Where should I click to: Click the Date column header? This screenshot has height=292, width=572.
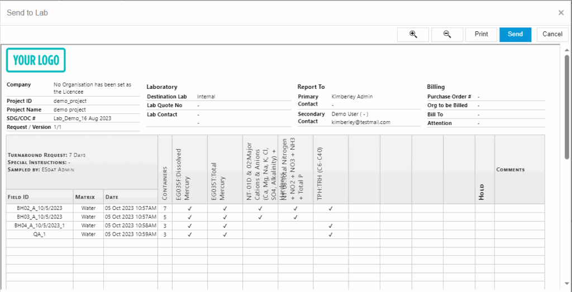(x=130, y=197)
